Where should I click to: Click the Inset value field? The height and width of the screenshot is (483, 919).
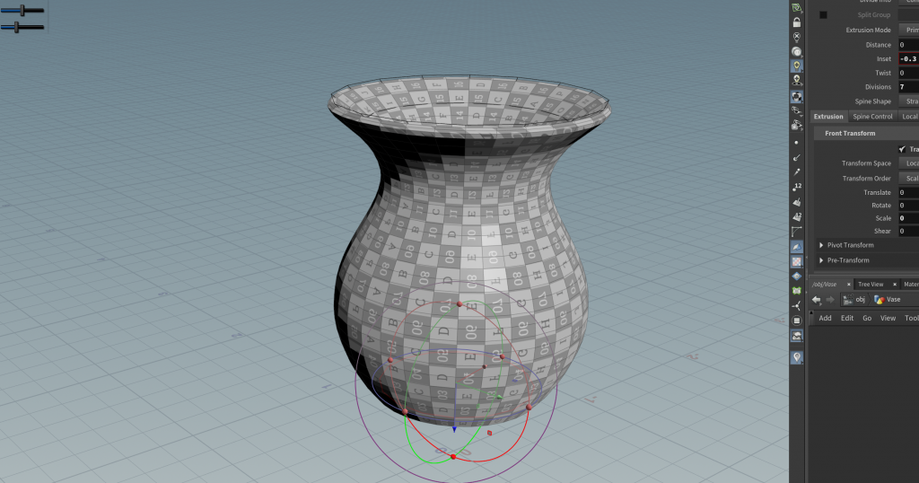point(906,58)
